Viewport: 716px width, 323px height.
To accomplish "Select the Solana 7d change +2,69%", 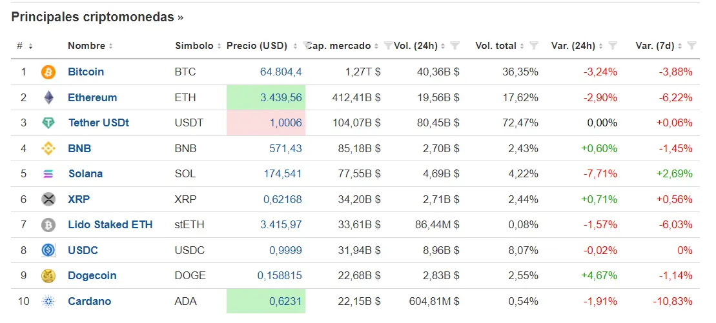I will 675,174.
